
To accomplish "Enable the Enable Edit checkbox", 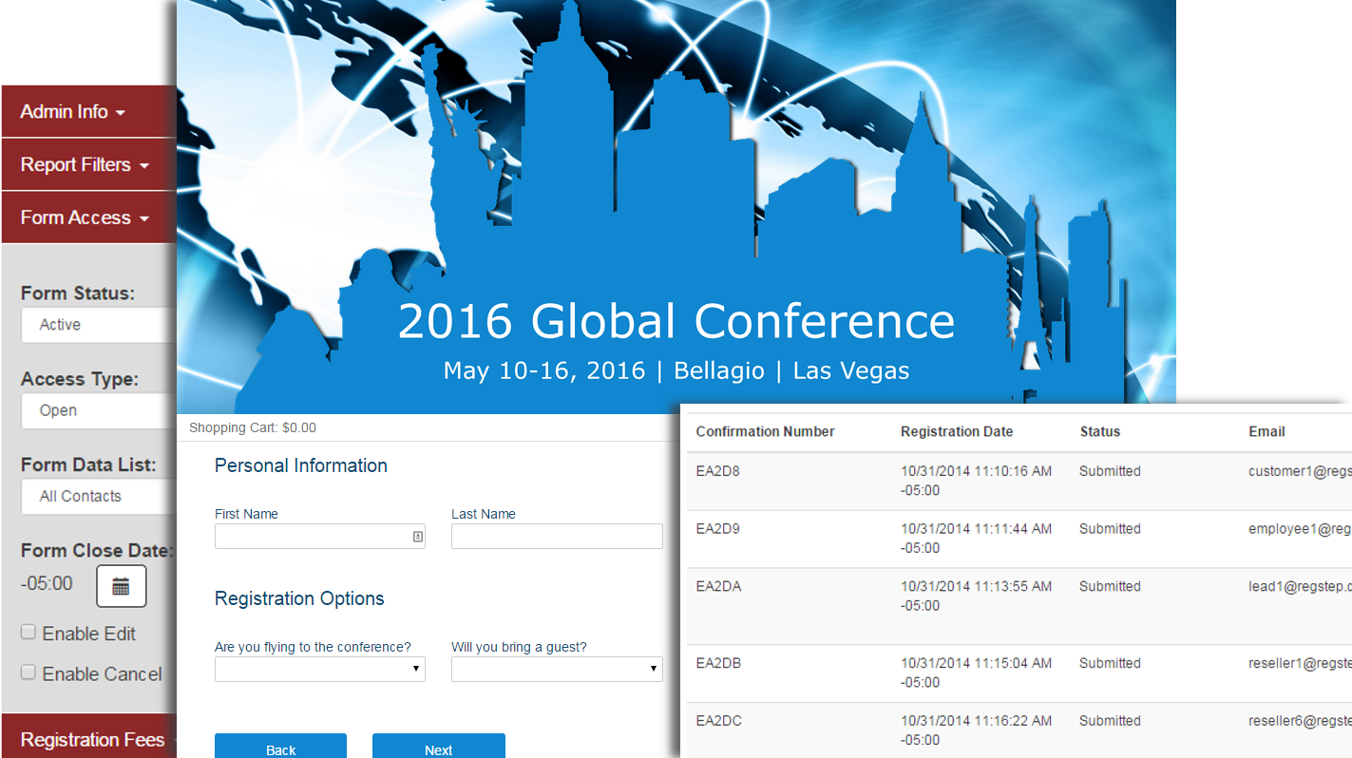I will (29, 632).
